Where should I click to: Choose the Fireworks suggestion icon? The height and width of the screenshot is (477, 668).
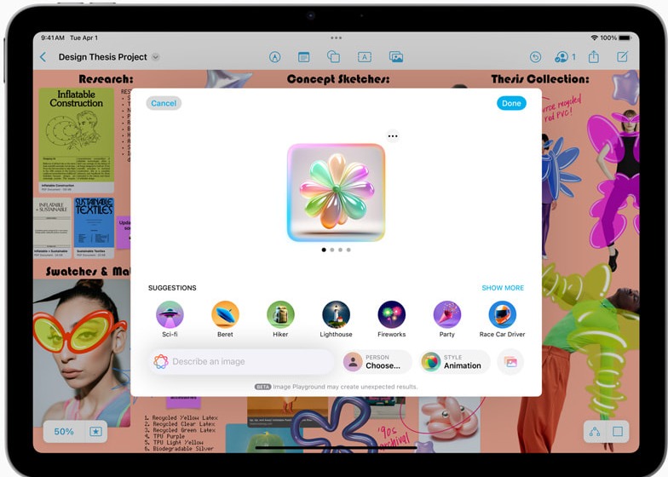(392, 315)
